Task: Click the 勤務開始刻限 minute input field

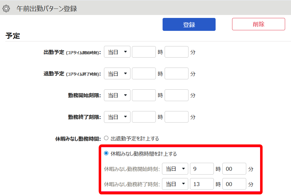Action: (176, 95)
